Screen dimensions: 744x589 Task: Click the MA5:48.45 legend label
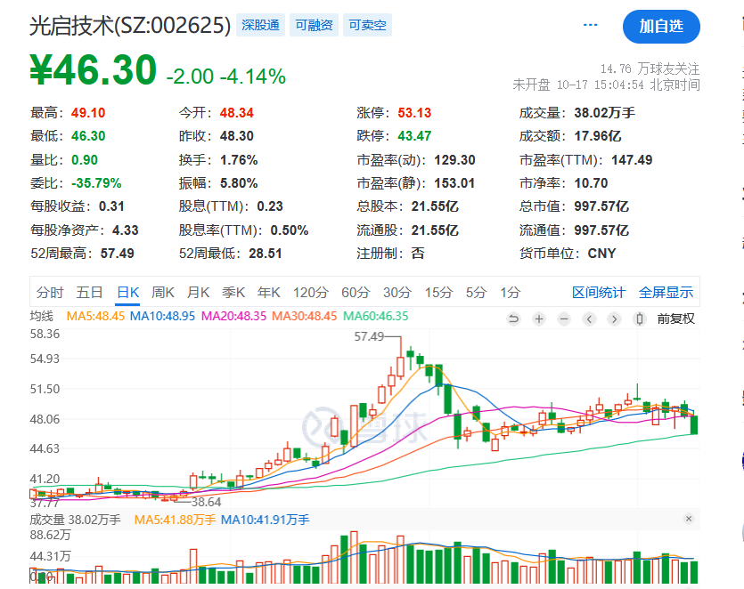pos(95,316)
